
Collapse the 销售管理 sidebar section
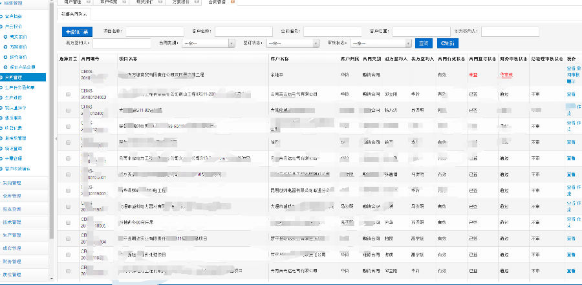pyautogui.click(x=25, y=3)
